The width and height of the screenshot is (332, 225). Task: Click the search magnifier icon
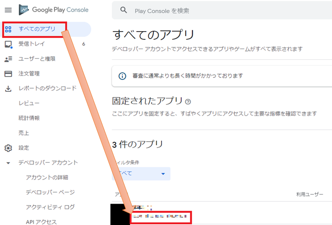pos(124,10)
